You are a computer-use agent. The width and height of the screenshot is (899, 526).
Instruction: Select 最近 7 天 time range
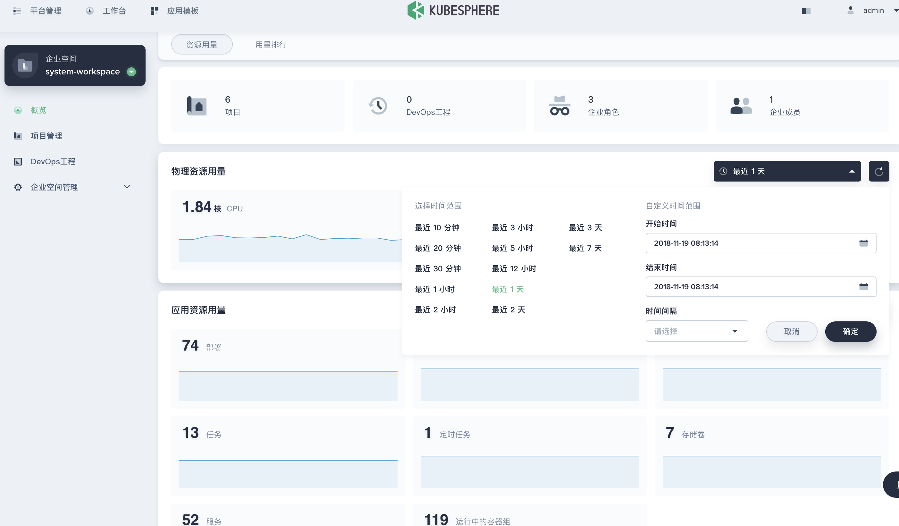pyautogui.click(x=585, y=248)
